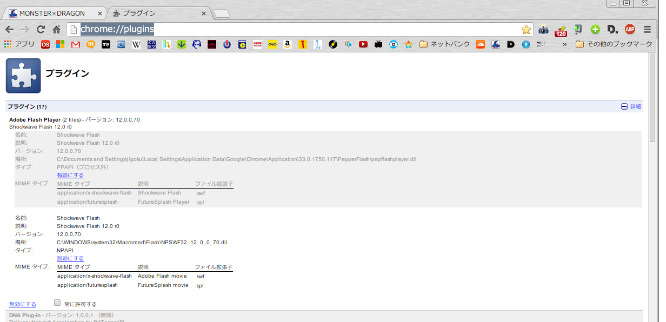
Task: Open the YouTube bookmark icon
Action: 363,44
